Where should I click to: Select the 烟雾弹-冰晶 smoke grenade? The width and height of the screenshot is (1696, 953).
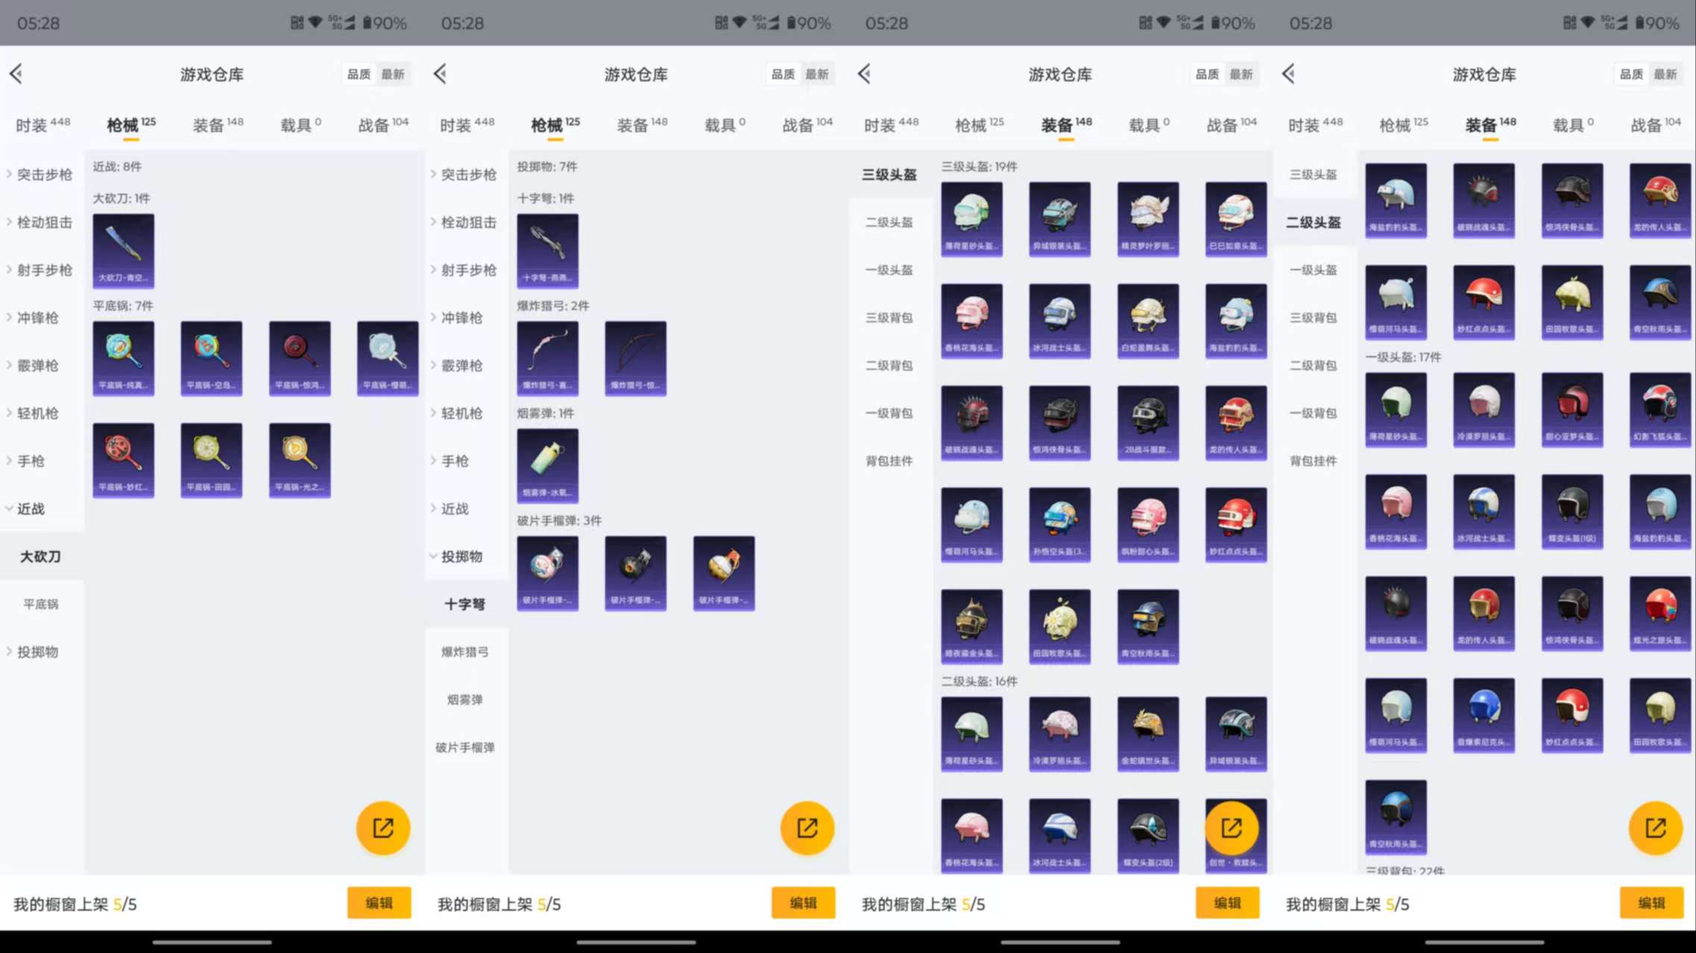click(548, 465)
